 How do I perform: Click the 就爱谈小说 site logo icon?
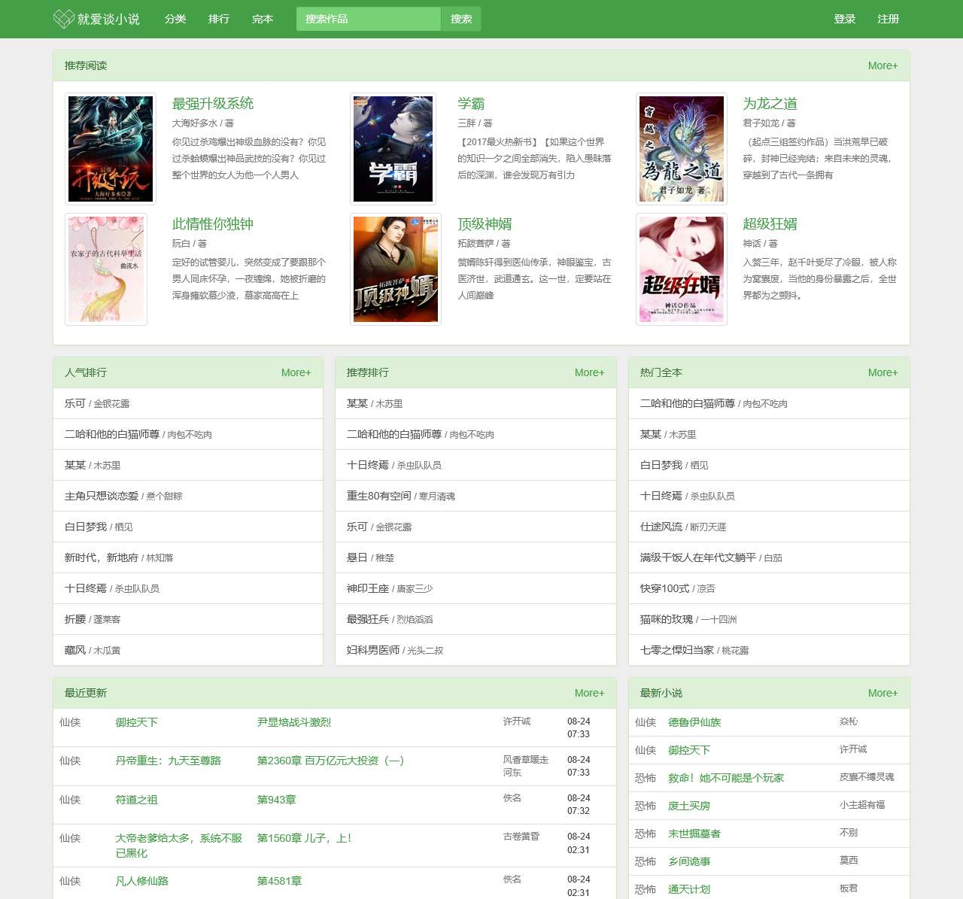click(64, 19)
